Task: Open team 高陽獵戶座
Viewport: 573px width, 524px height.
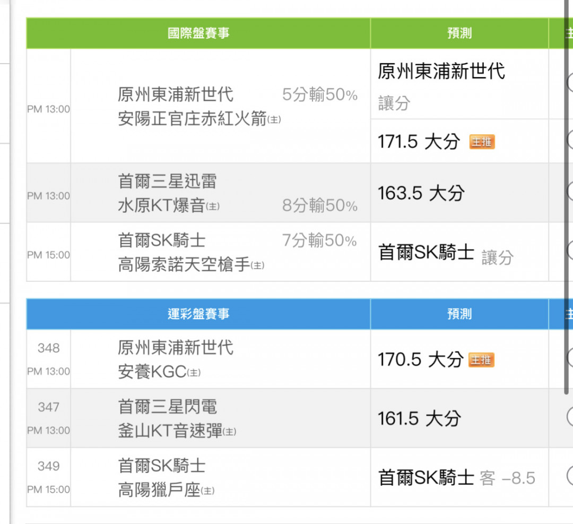Action: tap(159, 490)
